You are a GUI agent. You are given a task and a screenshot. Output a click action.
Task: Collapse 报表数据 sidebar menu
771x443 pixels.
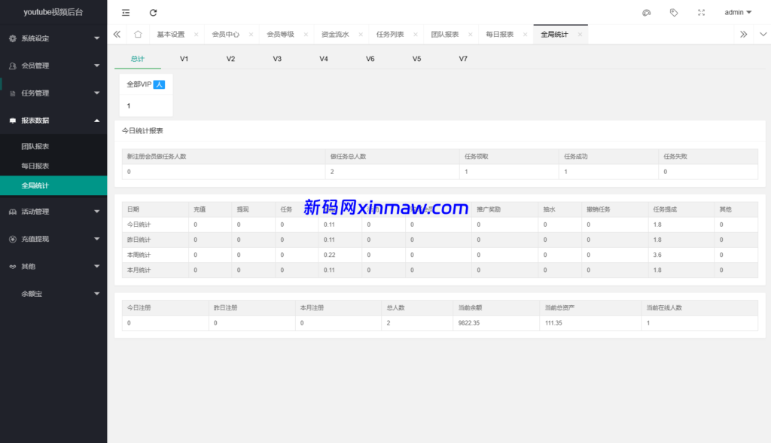[x=53, y=120]
